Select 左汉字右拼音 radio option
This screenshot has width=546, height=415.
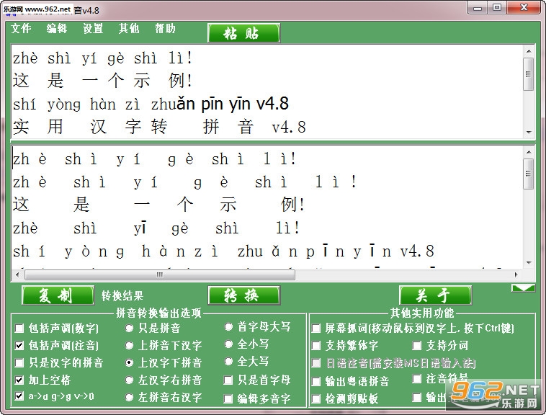pos(129,380)
